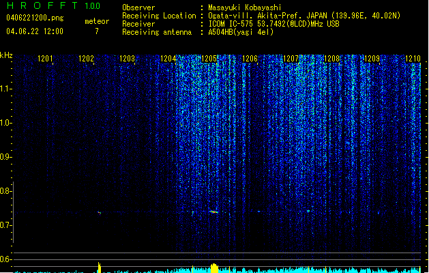Click the HROFFT title text
The height and width of the screenshot is (273, 429).
click(x=42, y=5)
